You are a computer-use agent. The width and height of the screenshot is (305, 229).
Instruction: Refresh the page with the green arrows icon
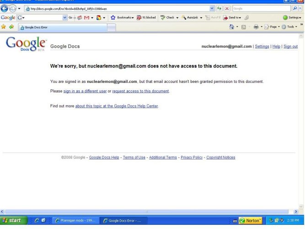pyautogui.click(x=219, y=8)
